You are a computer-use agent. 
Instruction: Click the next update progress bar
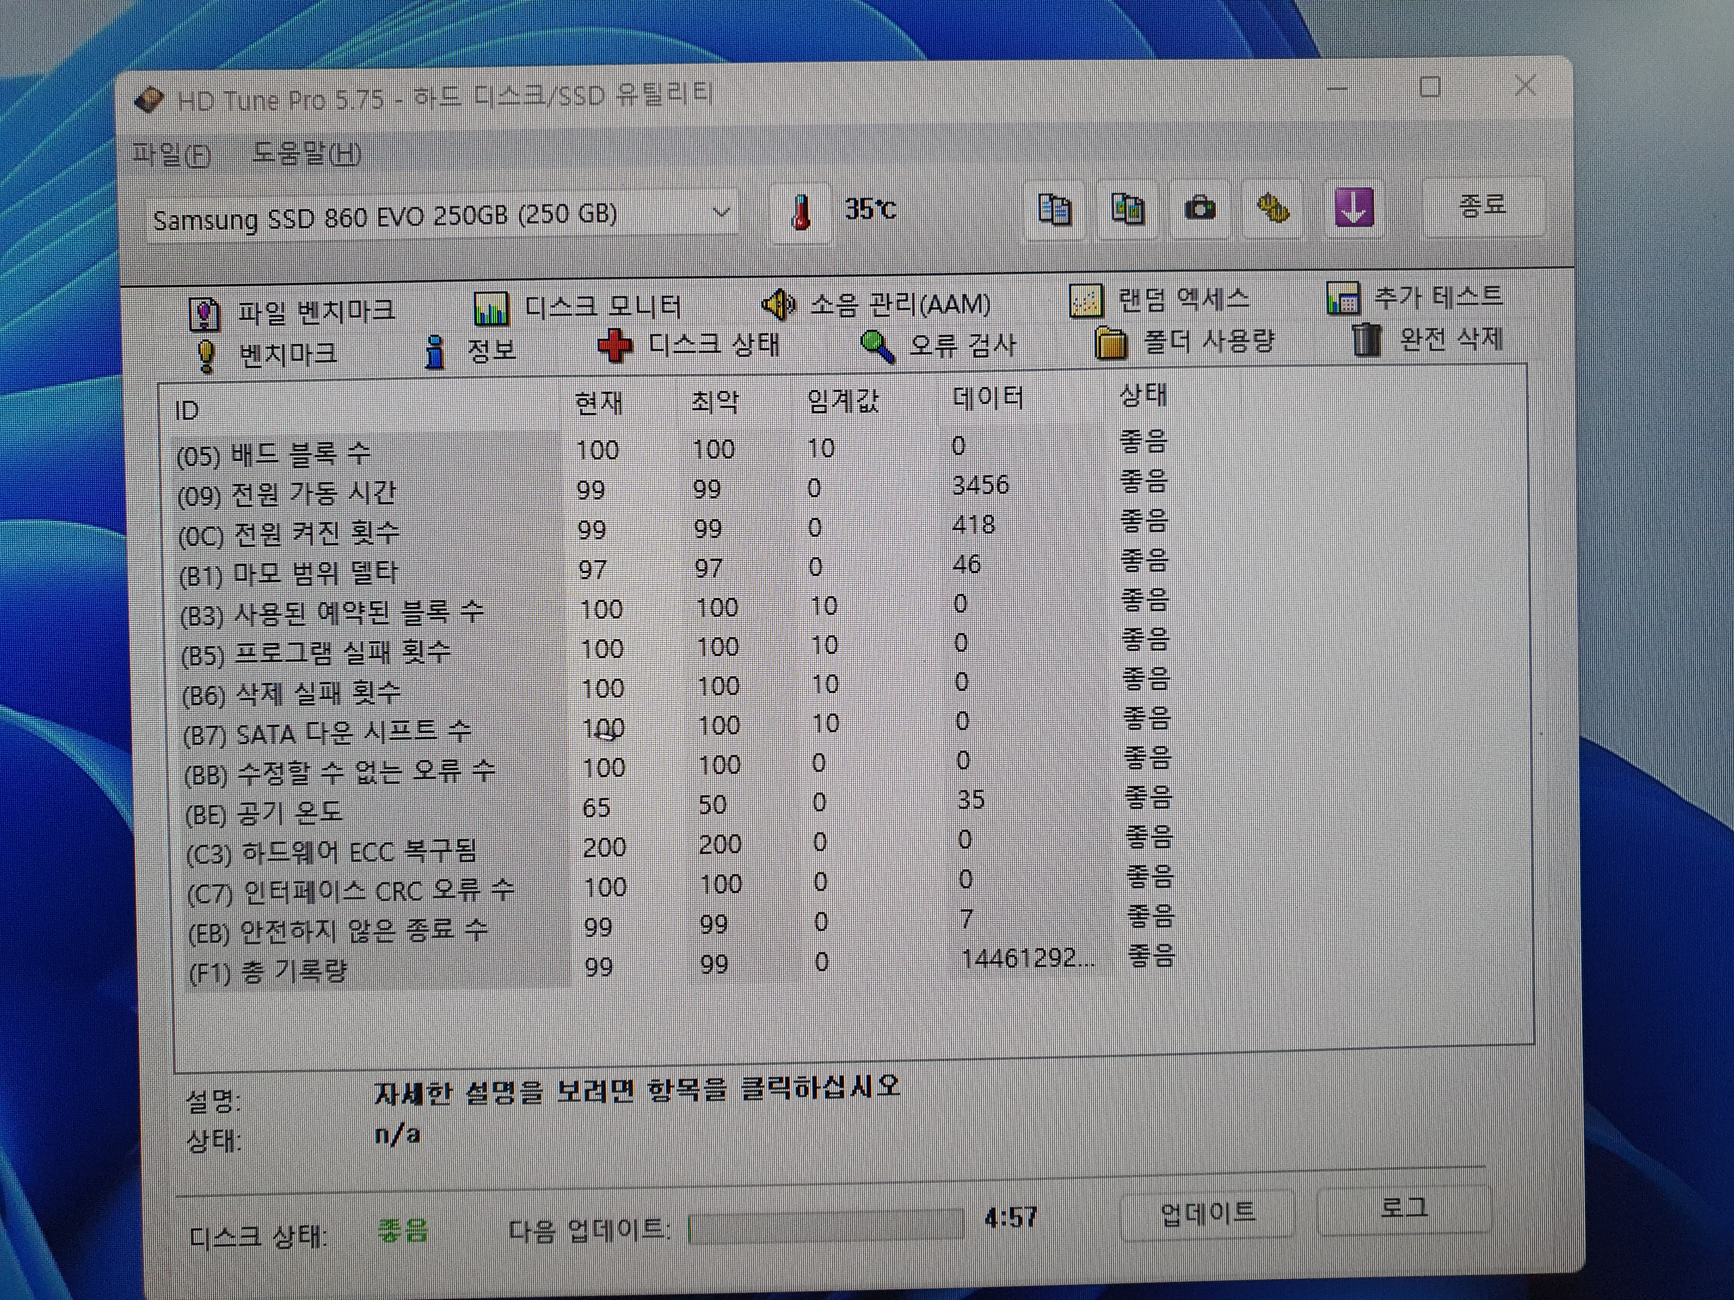pos(825,1226)
